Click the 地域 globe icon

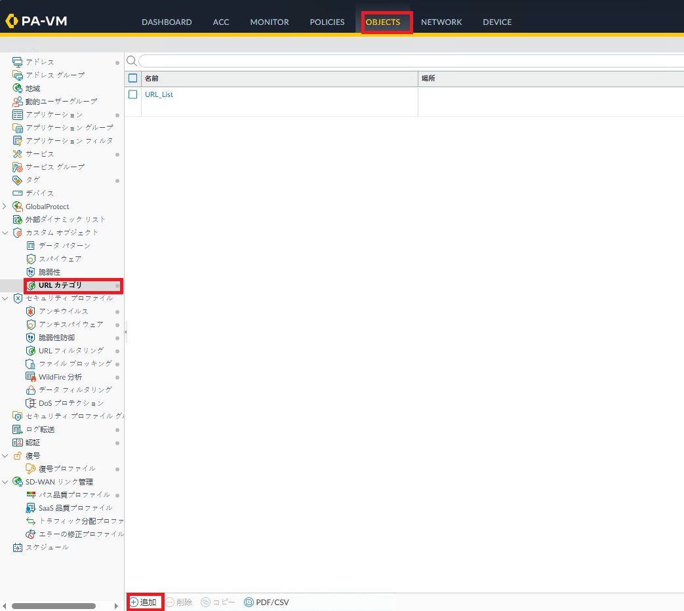(18, 89)
